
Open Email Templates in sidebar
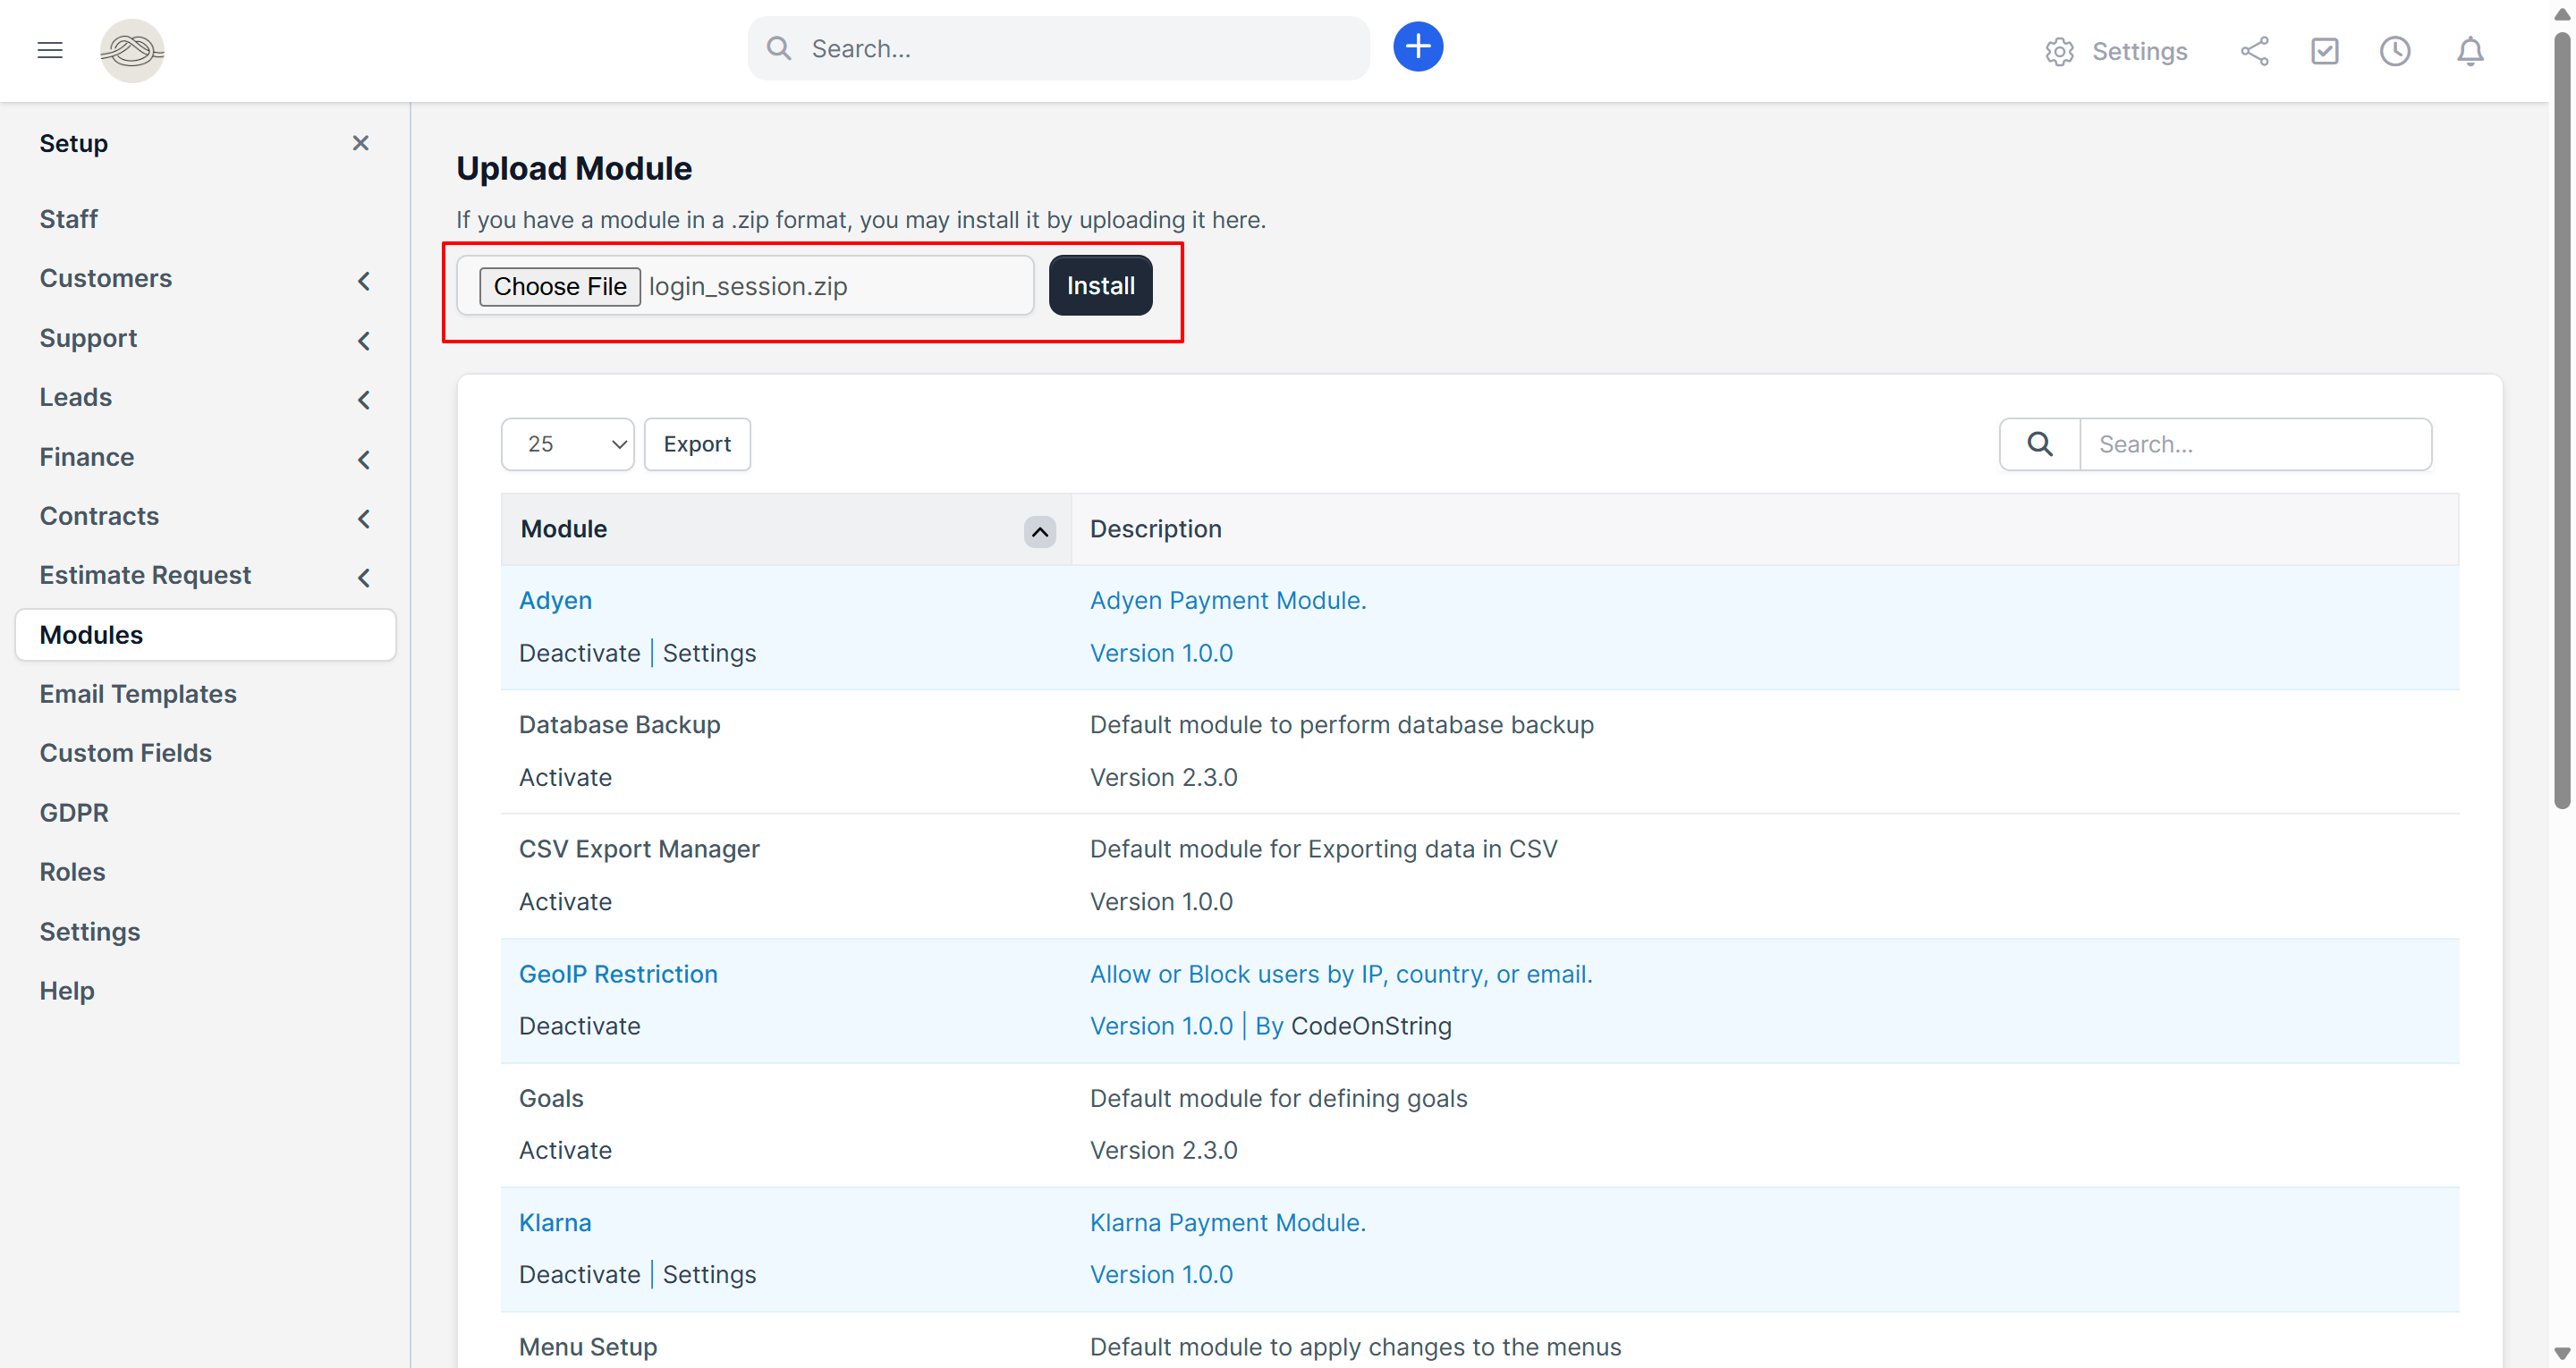(x=138, y=694)
